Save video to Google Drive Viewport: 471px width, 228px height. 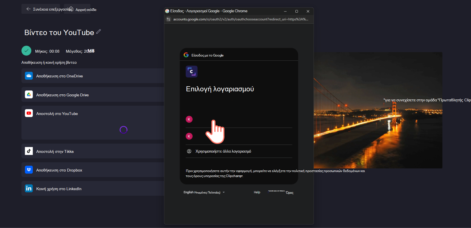[93, 95]
